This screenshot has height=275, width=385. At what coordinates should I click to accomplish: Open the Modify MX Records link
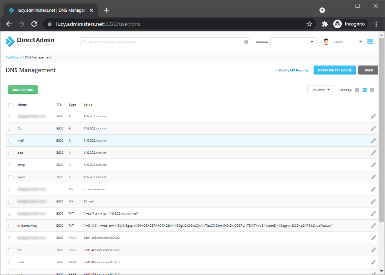pyautogui.click(x=292, y=70)
